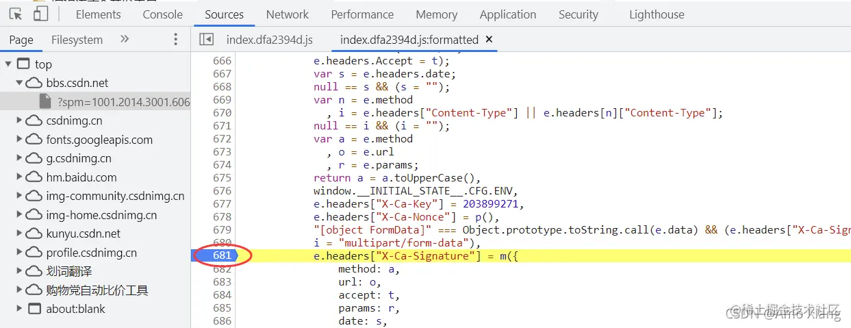
Task: Expand profile.csdnimg.cn node
Action: point(20,253)
